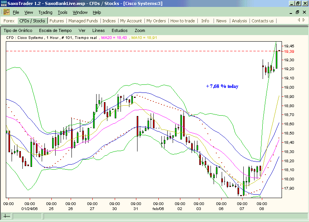The image size is (309, 222).
Task: Click the 18,50 price axis label
Action: pyautogui.click(x=289, y=133)
